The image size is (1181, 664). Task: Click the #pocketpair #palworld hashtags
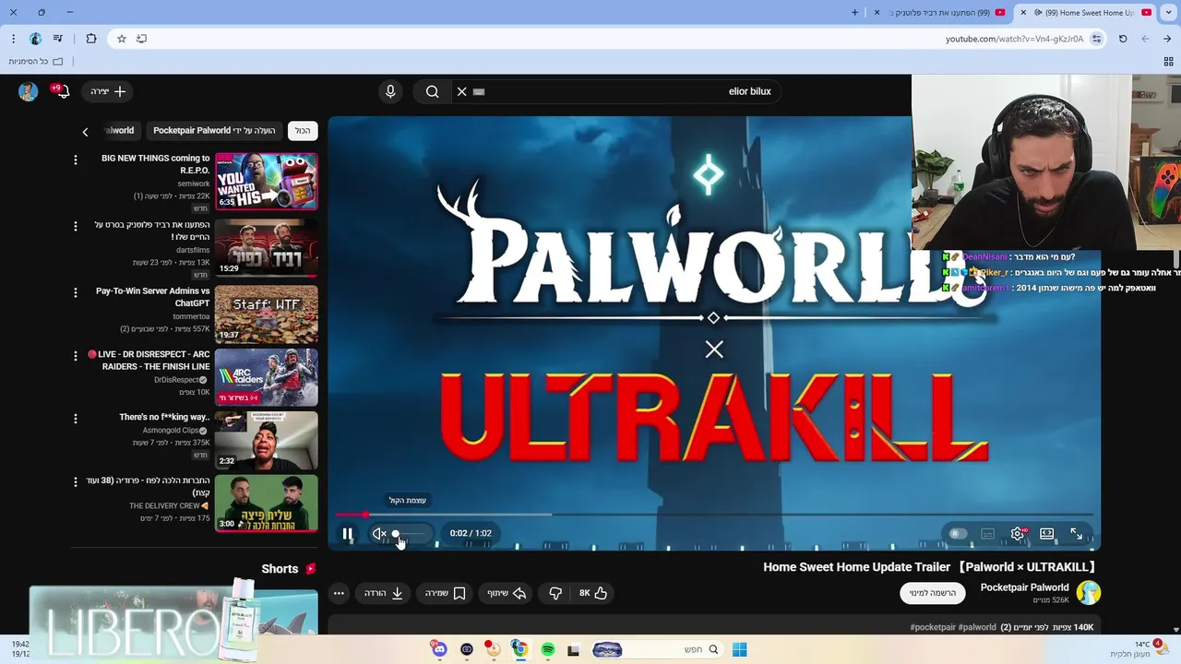953,627
